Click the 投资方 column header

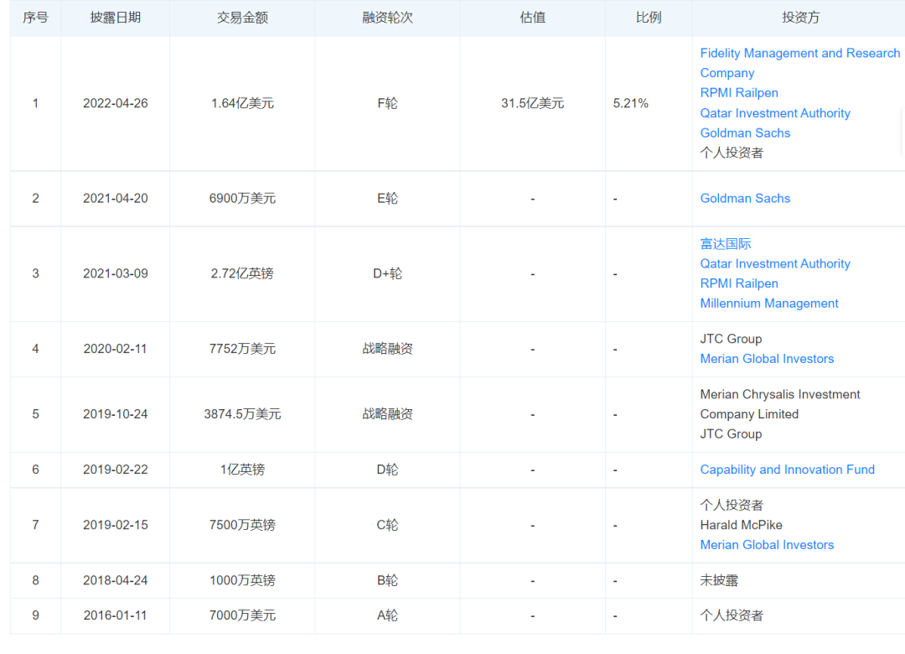[800, 18]
